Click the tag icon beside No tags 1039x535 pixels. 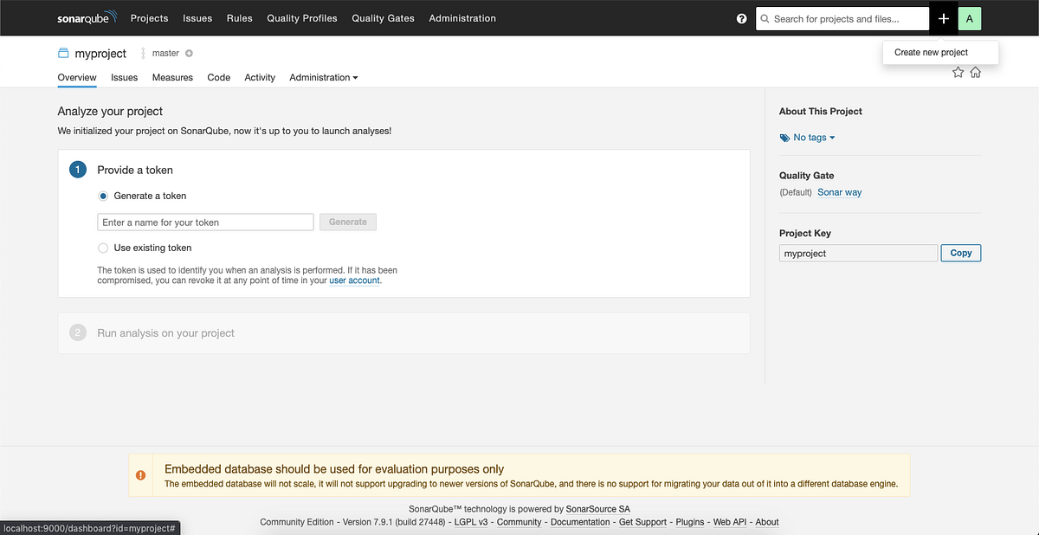(x=784, y=137)
